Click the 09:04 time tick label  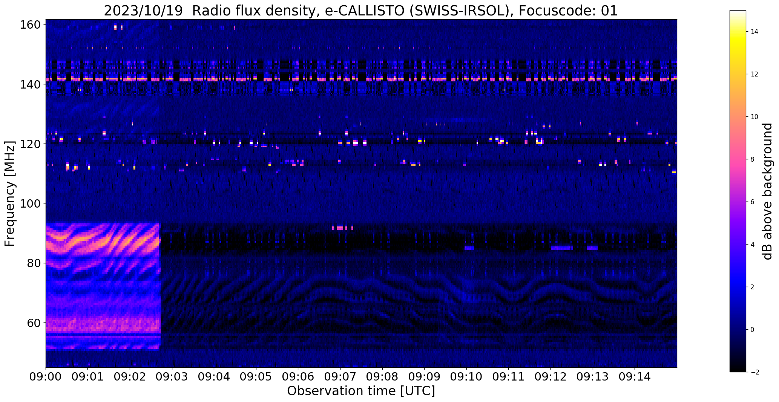214,377
